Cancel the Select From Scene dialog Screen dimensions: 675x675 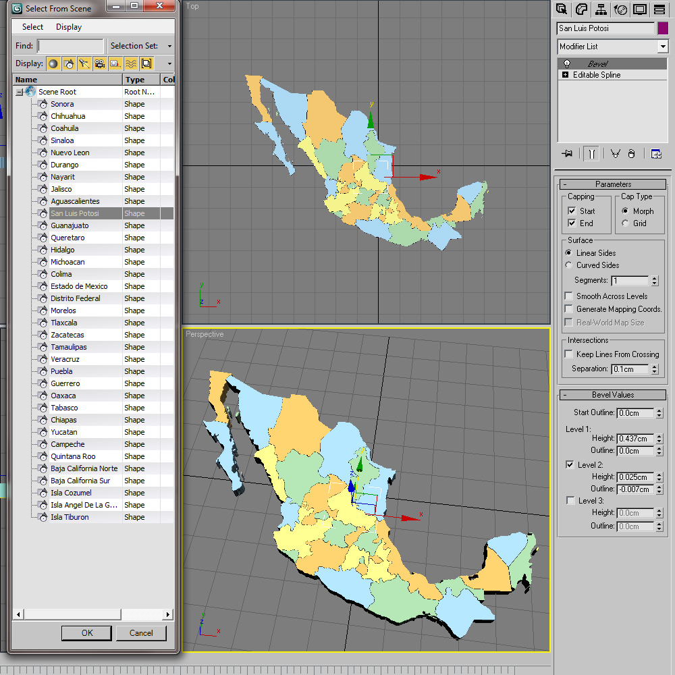[141, 633]
